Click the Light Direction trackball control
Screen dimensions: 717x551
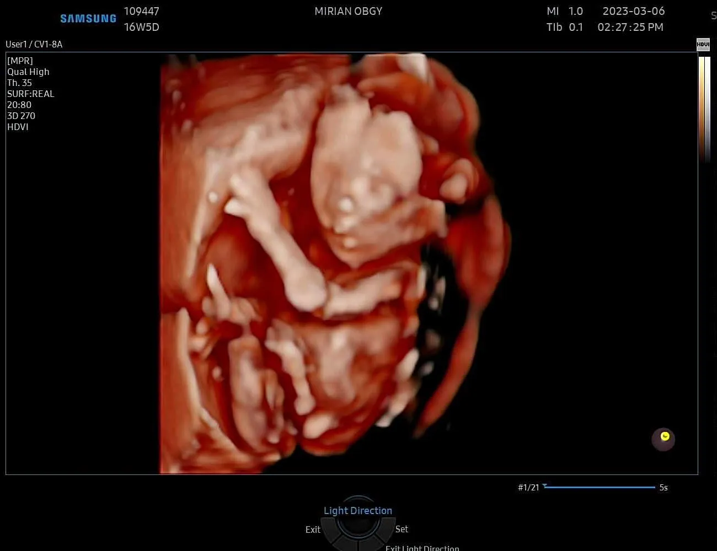[358, 525]
